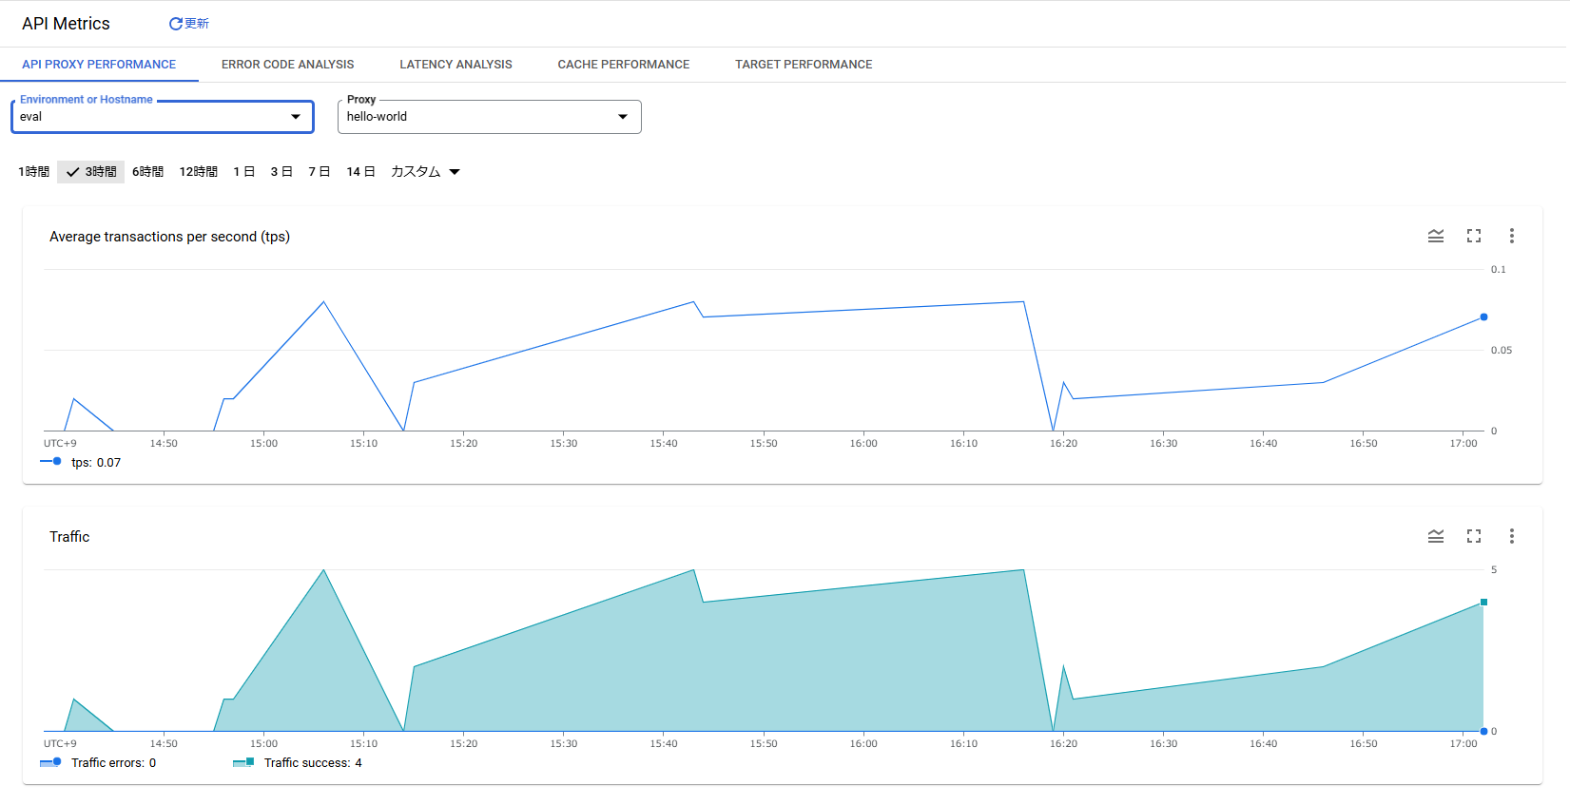Select the checked 3時間 time range
1570x805 pixels.
pos(91,172)
